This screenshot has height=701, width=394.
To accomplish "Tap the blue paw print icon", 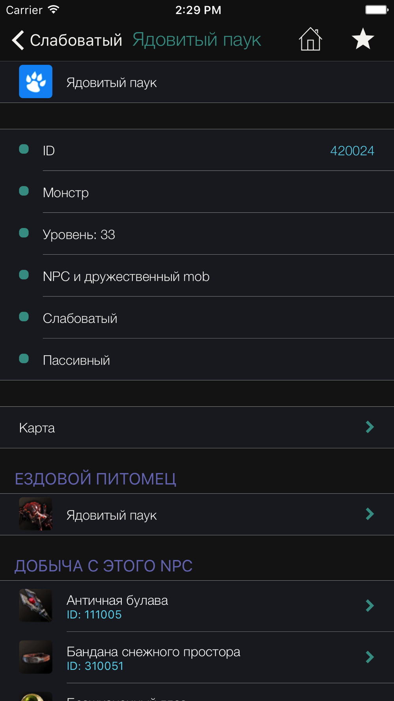I will pos(36,82).
